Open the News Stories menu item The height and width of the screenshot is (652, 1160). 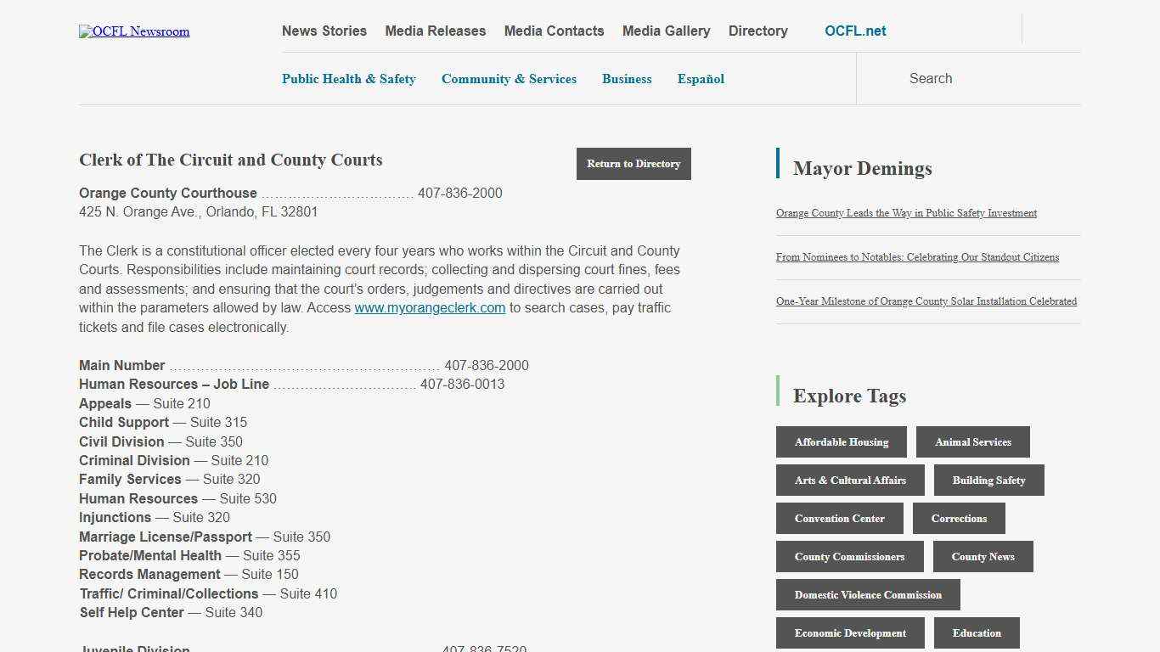pos(324,31)
